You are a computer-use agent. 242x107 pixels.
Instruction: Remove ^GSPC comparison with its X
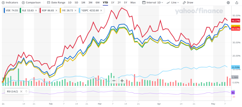(x=101, y=10)
